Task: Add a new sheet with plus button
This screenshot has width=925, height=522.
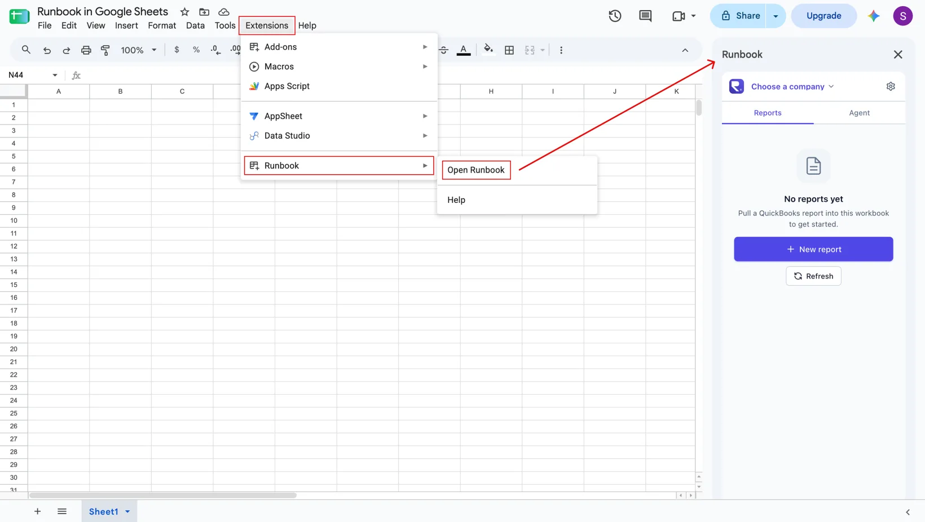Action: pos(37,511)
